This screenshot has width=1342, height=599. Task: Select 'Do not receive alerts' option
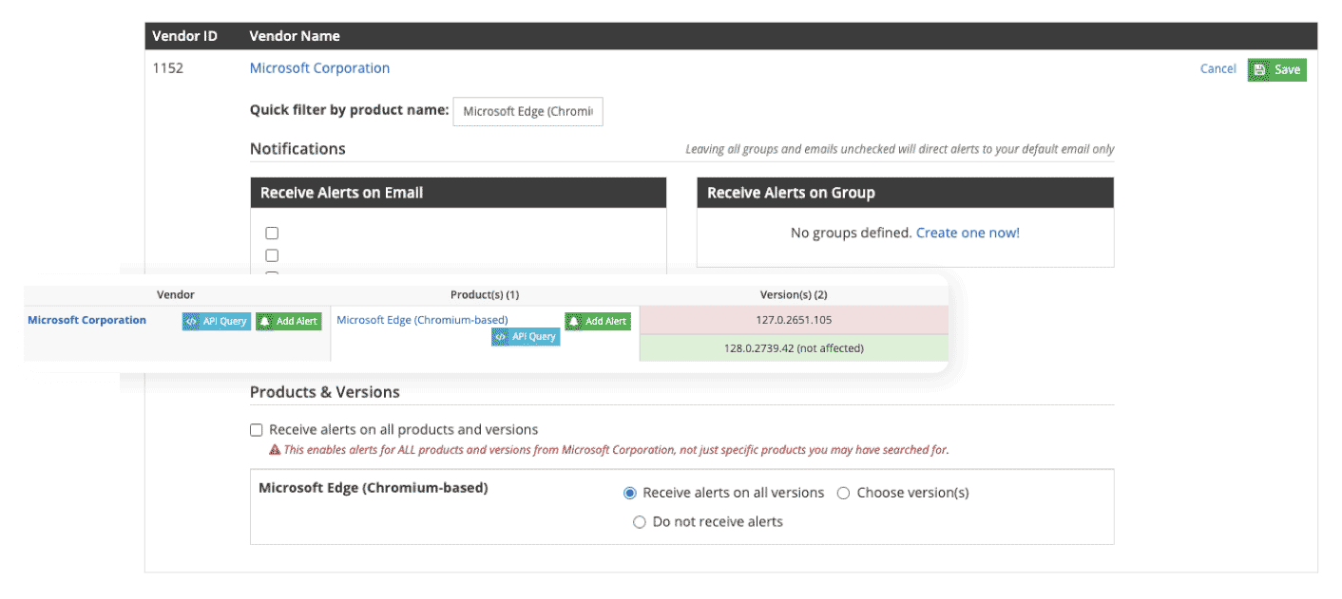click(x=640, y=522)
